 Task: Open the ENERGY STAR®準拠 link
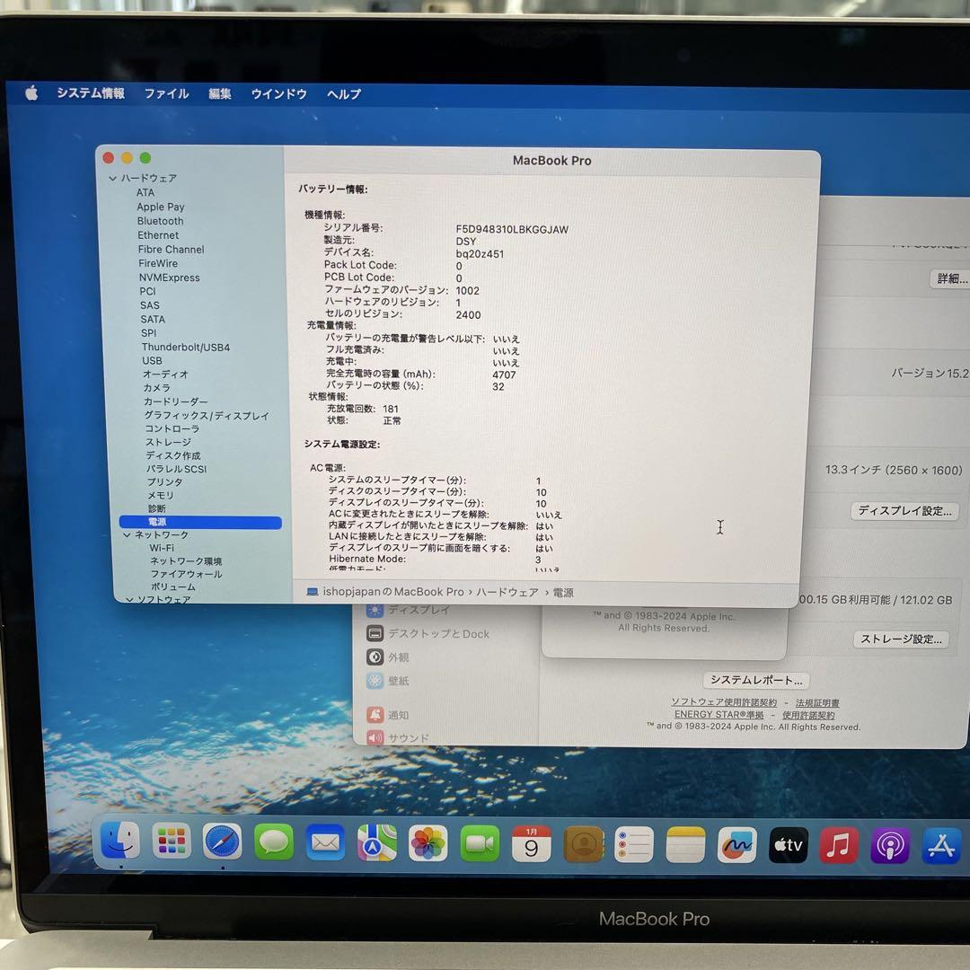click(x=719, y=715)
